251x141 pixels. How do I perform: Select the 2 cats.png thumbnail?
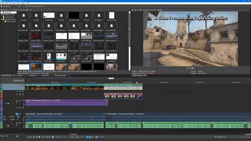49,16
